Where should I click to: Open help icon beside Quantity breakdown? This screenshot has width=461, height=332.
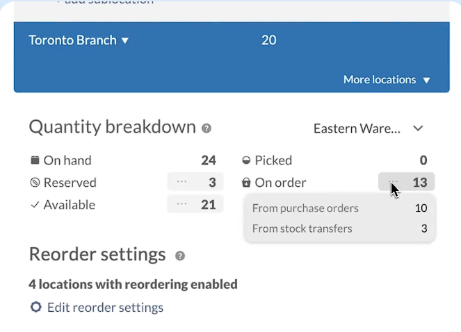[x=207, y=128]
